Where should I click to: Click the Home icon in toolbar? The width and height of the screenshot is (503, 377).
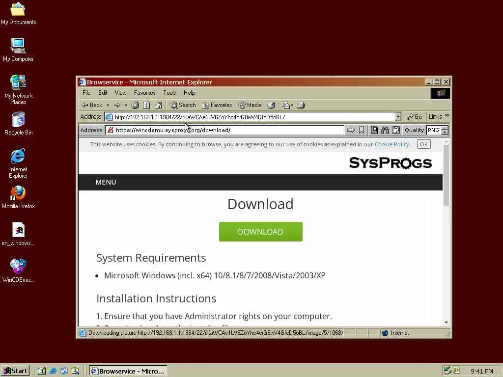click(x=159, y=105)
